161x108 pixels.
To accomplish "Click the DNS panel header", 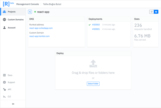I will coord(56,19).
